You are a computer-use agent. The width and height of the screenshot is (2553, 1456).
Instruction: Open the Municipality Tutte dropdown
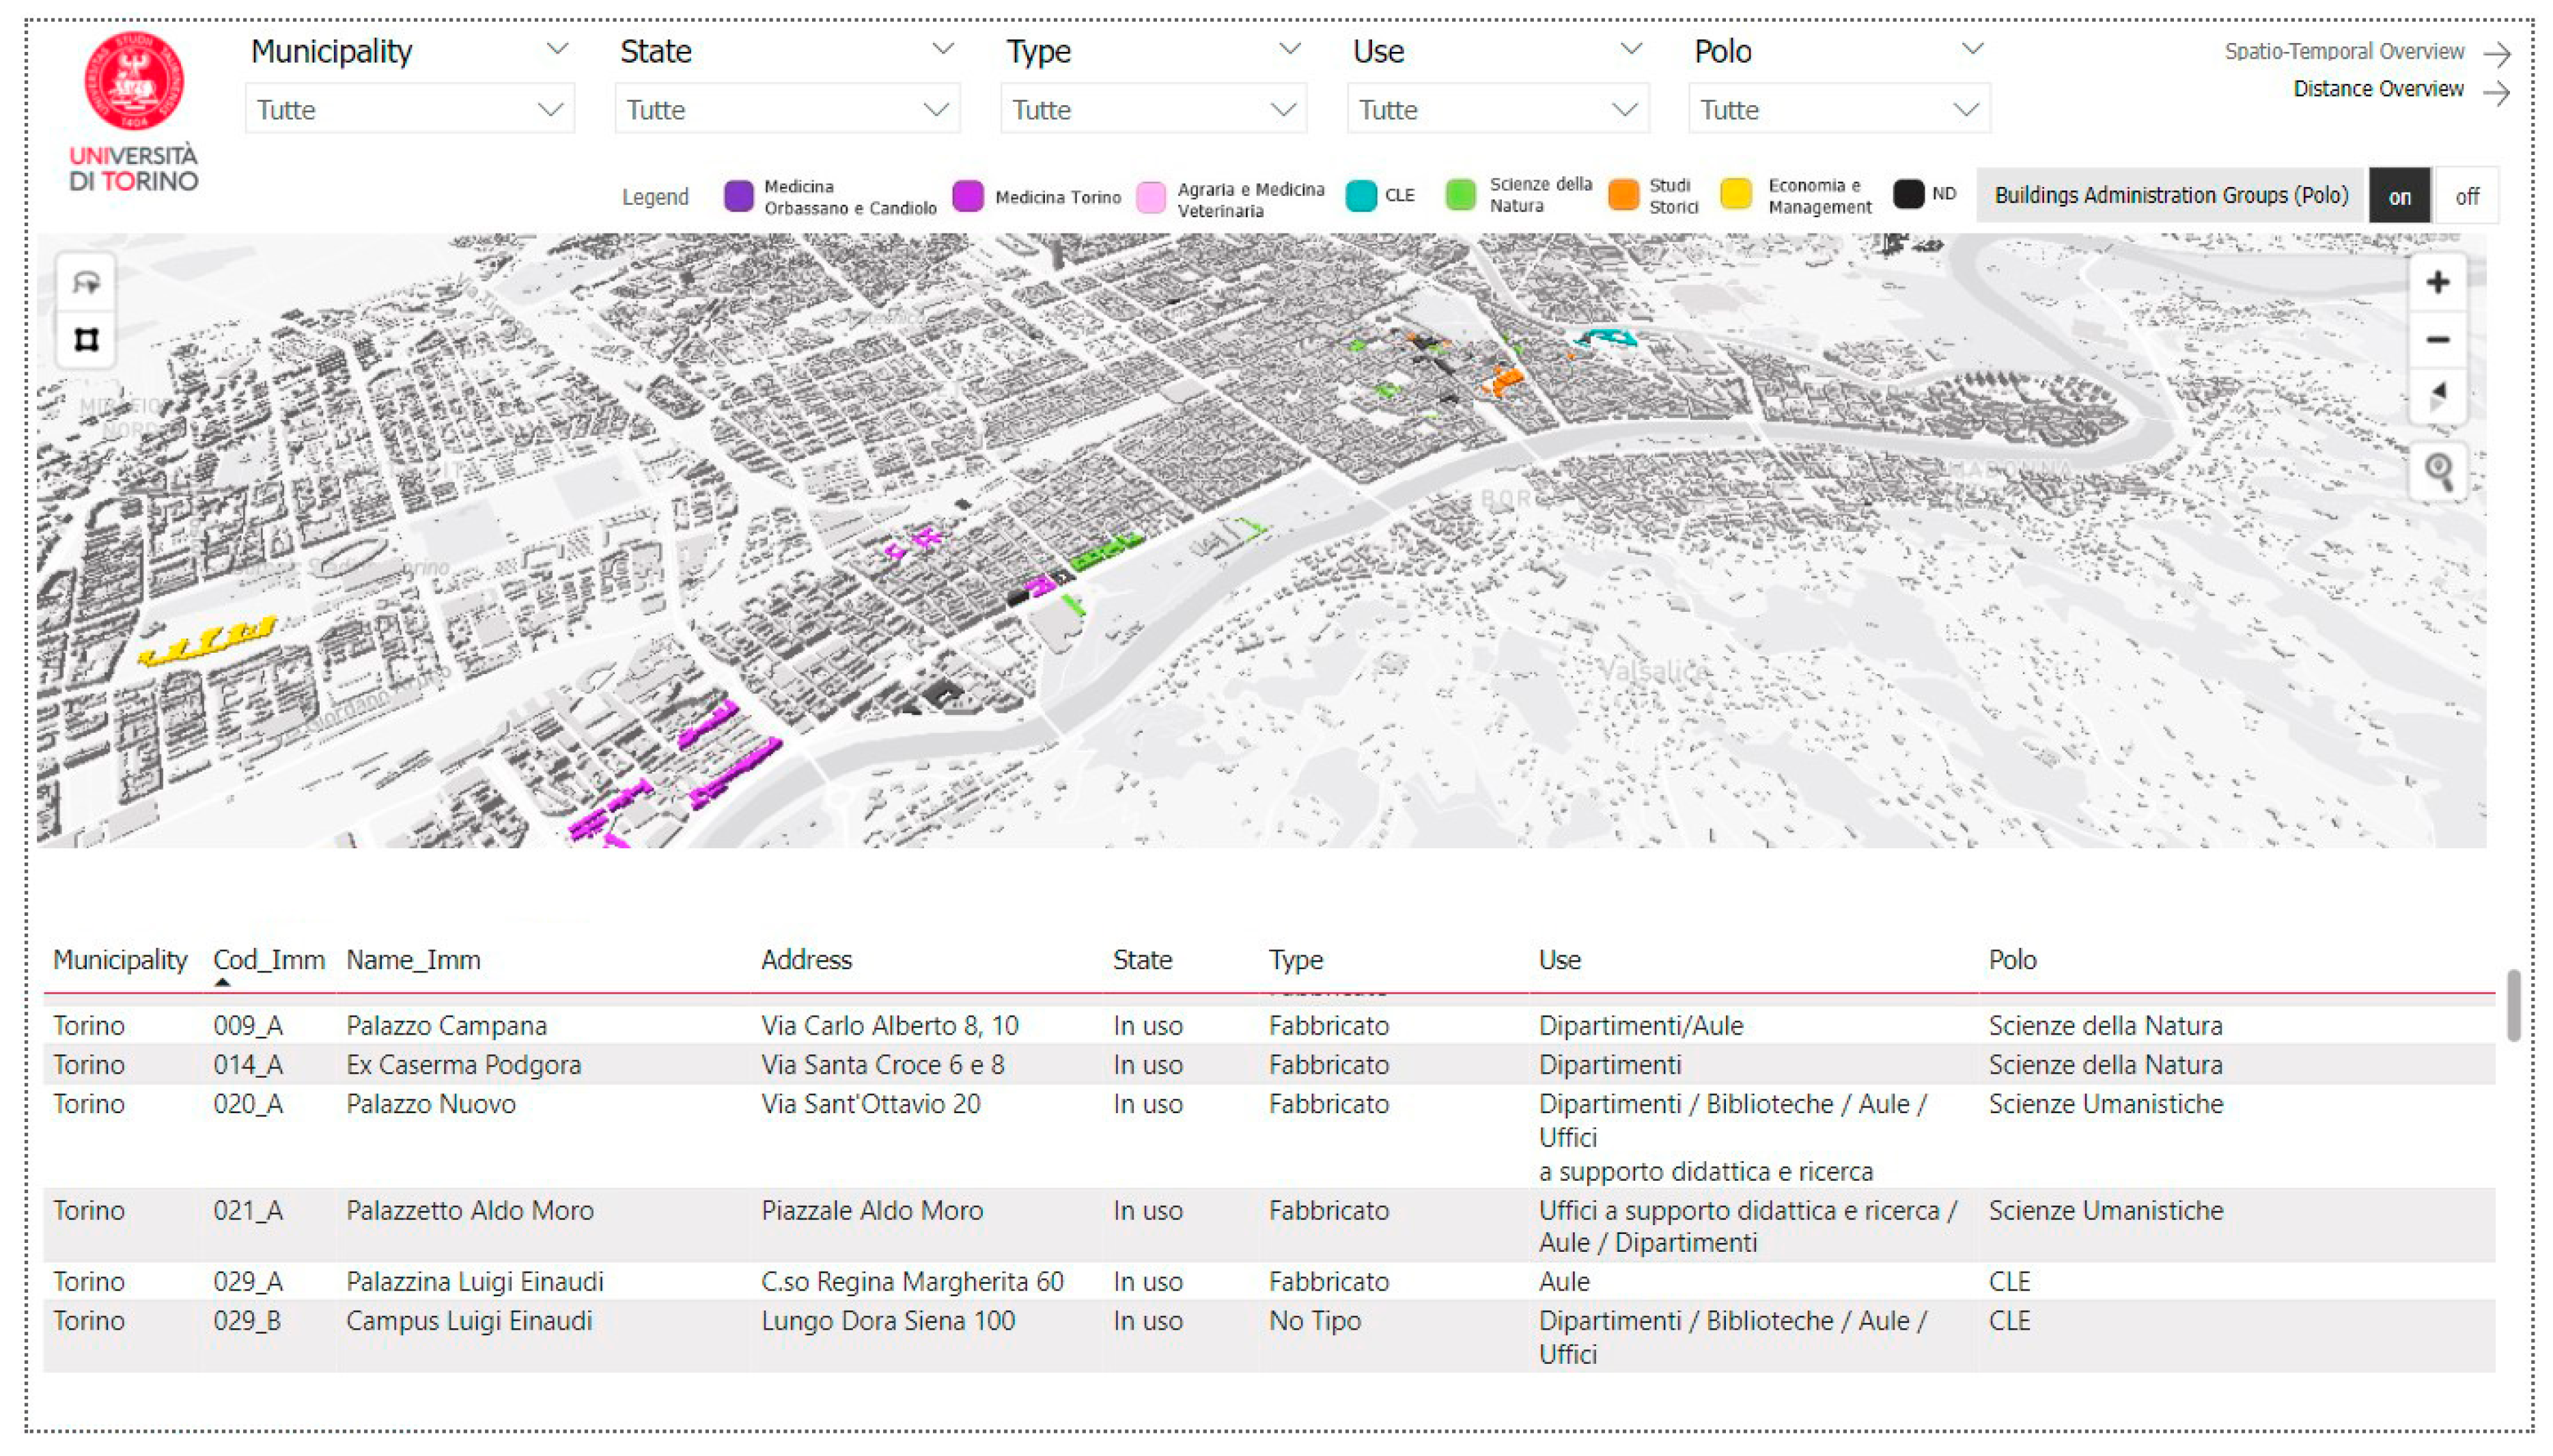pos(410,109)
